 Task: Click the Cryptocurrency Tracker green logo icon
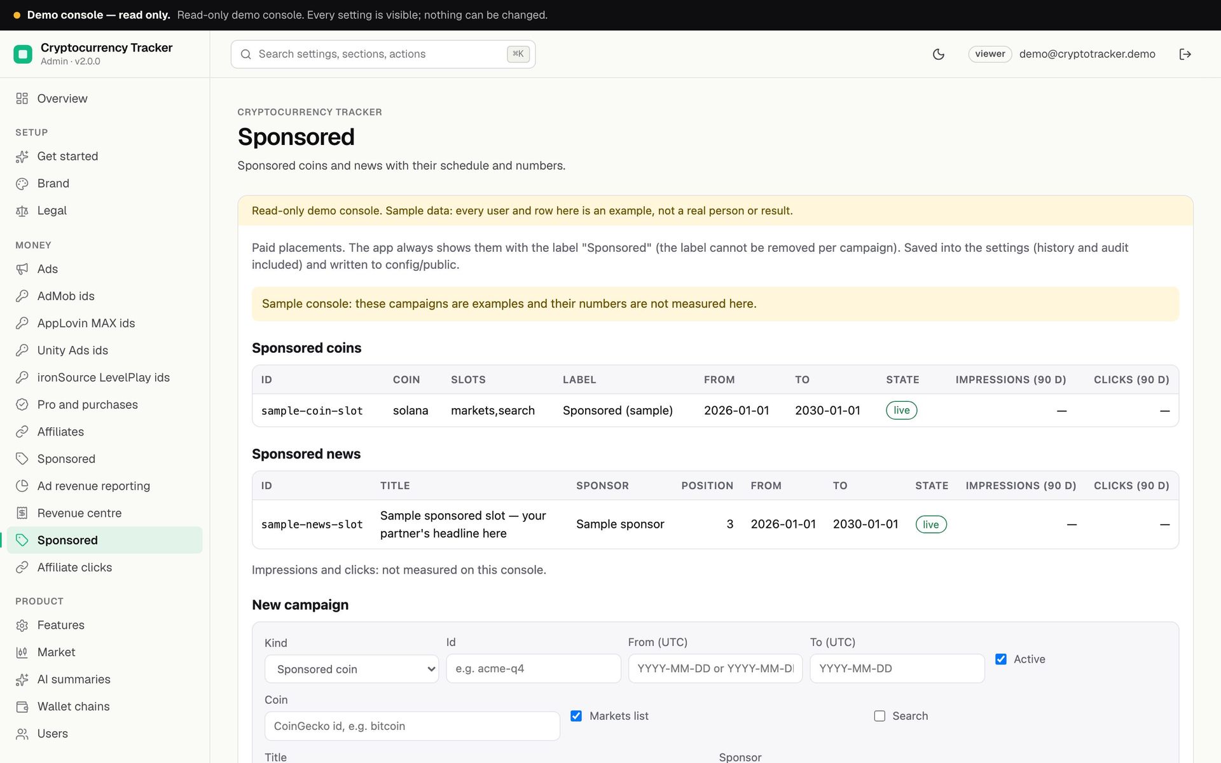tap(23, 54)
